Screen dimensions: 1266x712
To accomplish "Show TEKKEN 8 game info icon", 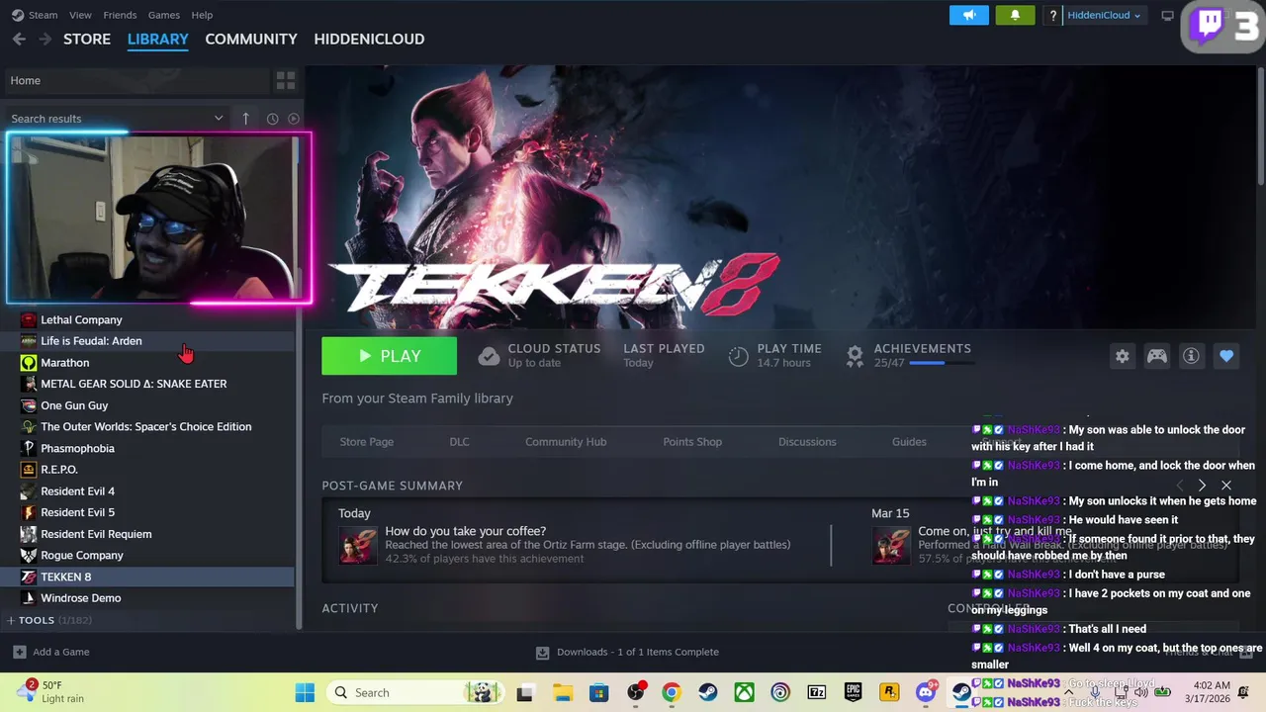I will point(1191,356).
